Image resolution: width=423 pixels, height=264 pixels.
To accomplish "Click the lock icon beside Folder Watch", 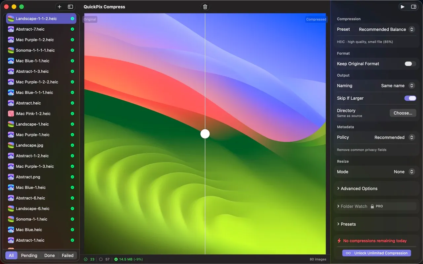I will click(x=372, y=206).
